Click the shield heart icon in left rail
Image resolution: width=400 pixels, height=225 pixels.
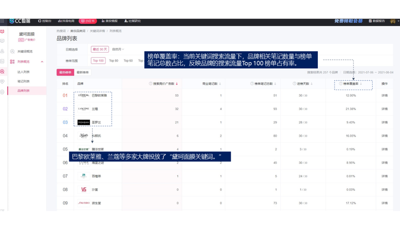[2, 82]
